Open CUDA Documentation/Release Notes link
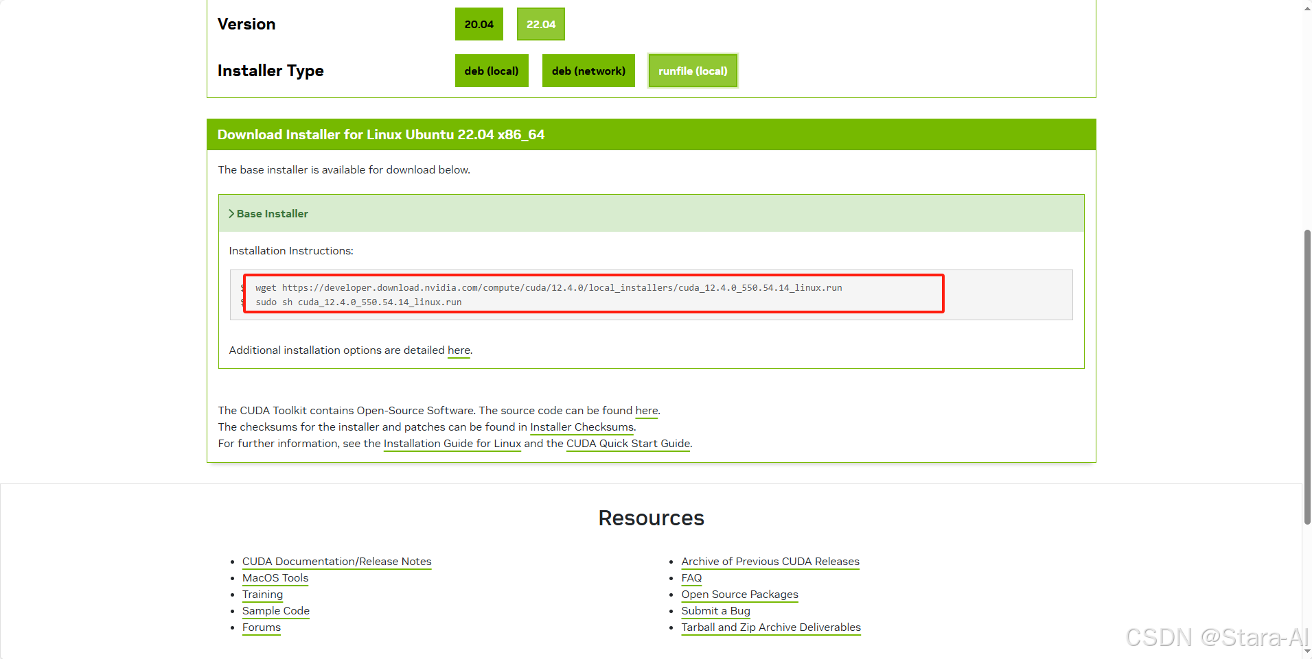This screenshot has width=1312, height=659. pyautogui.click(x=336, y=562)
